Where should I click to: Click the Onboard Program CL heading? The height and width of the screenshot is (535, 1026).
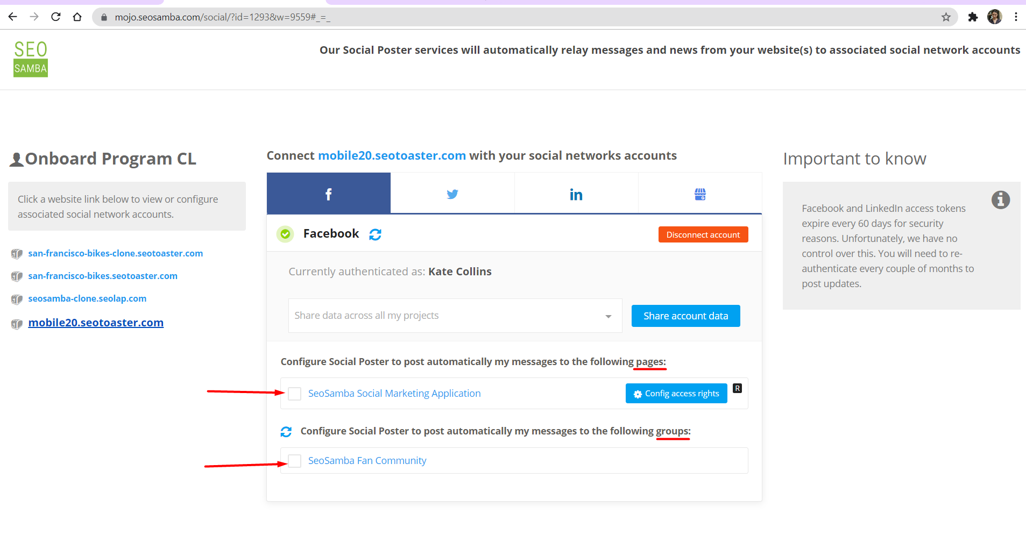tap(110, 159)
